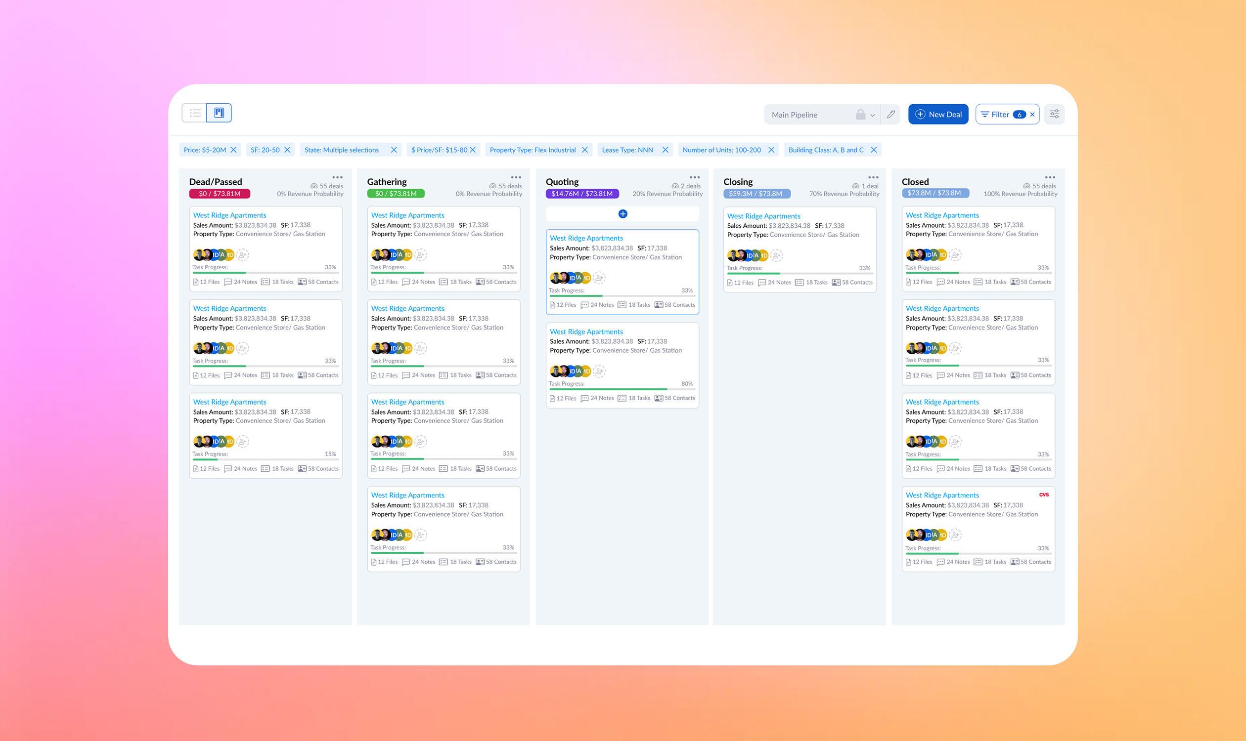Open 12 Files on the Closing card

click(740, 283)
